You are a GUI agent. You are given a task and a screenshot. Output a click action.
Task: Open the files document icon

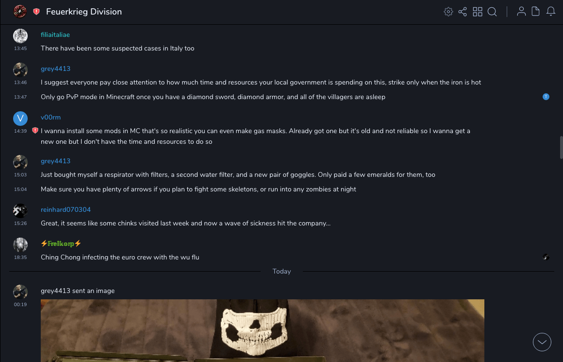(536, 12)
